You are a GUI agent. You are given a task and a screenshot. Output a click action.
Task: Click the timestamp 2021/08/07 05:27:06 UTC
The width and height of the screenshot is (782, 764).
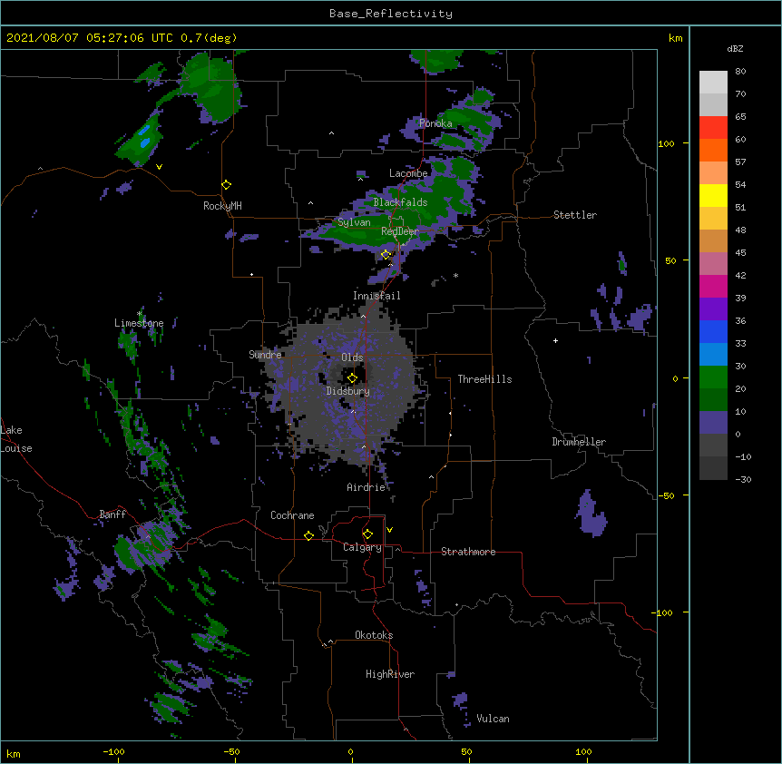90,38
